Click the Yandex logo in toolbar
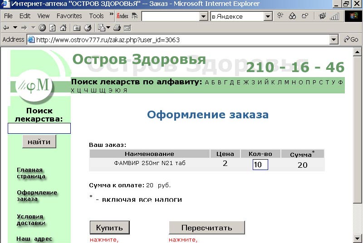363x243 pixels. click(x=122, y=16)
